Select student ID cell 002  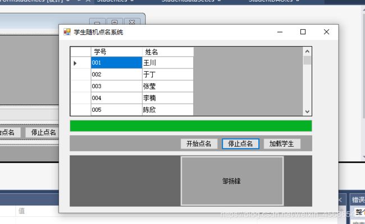116,75
